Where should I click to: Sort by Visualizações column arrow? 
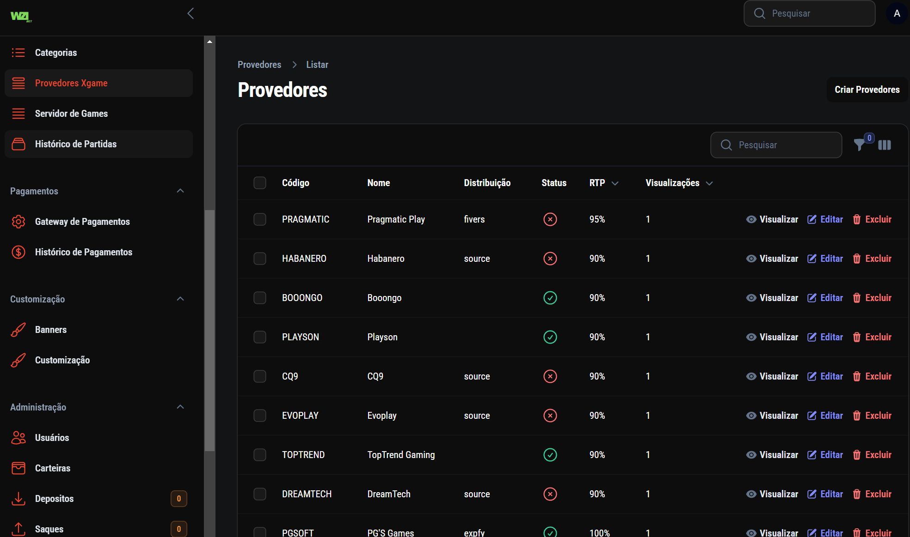pos(709,183)
